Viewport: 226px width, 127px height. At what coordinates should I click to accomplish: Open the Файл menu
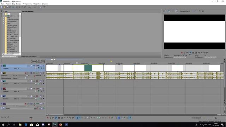point(2,4)
